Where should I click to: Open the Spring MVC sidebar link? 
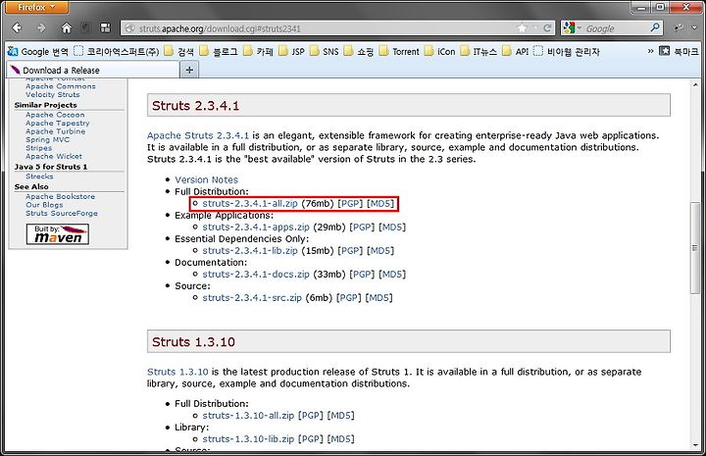[48, 139]
